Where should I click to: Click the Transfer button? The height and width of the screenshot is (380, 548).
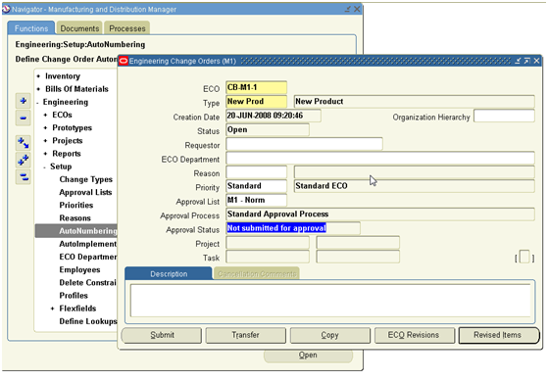[x=246, y=335]
